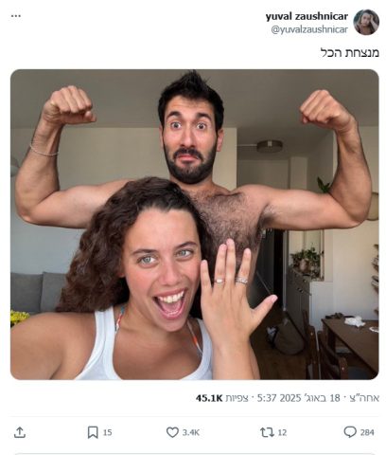Image resolution: width=386 pixels, height=455 pixels.
Task: Click the tweet text מנצחת הכל
Action: click(350, 52)
